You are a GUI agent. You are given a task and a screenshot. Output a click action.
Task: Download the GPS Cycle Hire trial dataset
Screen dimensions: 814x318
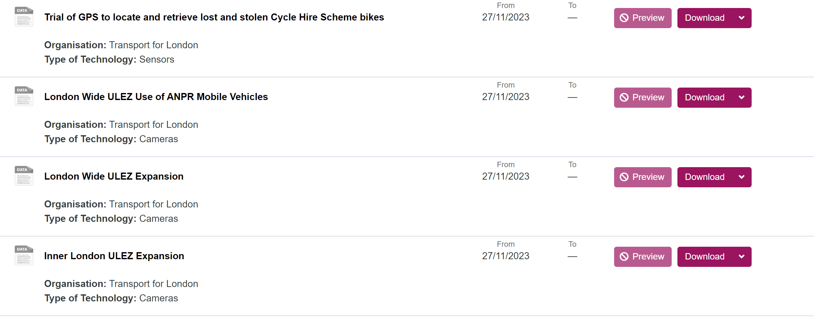[x=705, y=18]
